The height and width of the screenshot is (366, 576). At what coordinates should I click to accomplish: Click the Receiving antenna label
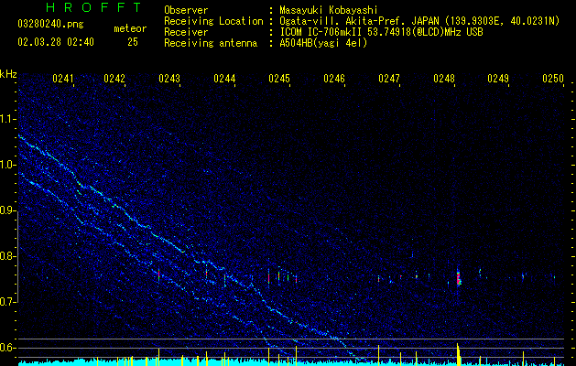[x=211, y=44]
